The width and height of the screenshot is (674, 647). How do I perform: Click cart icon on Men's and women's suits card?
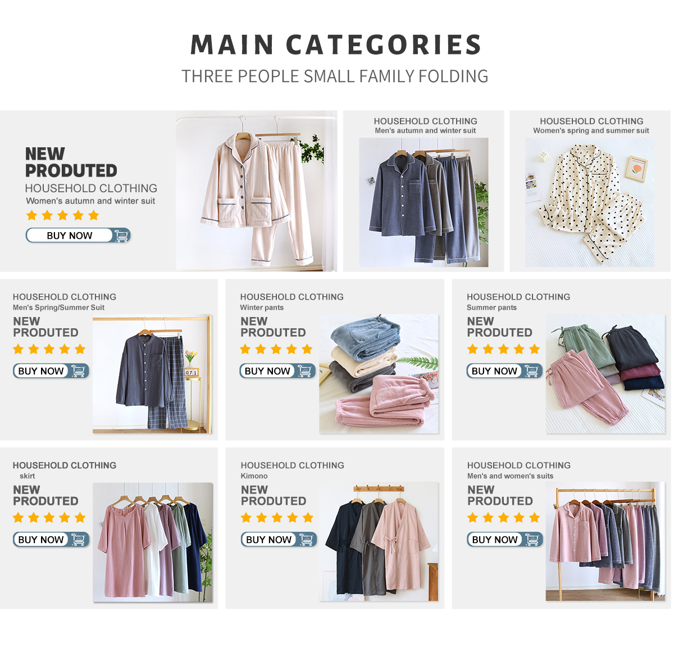532,540
